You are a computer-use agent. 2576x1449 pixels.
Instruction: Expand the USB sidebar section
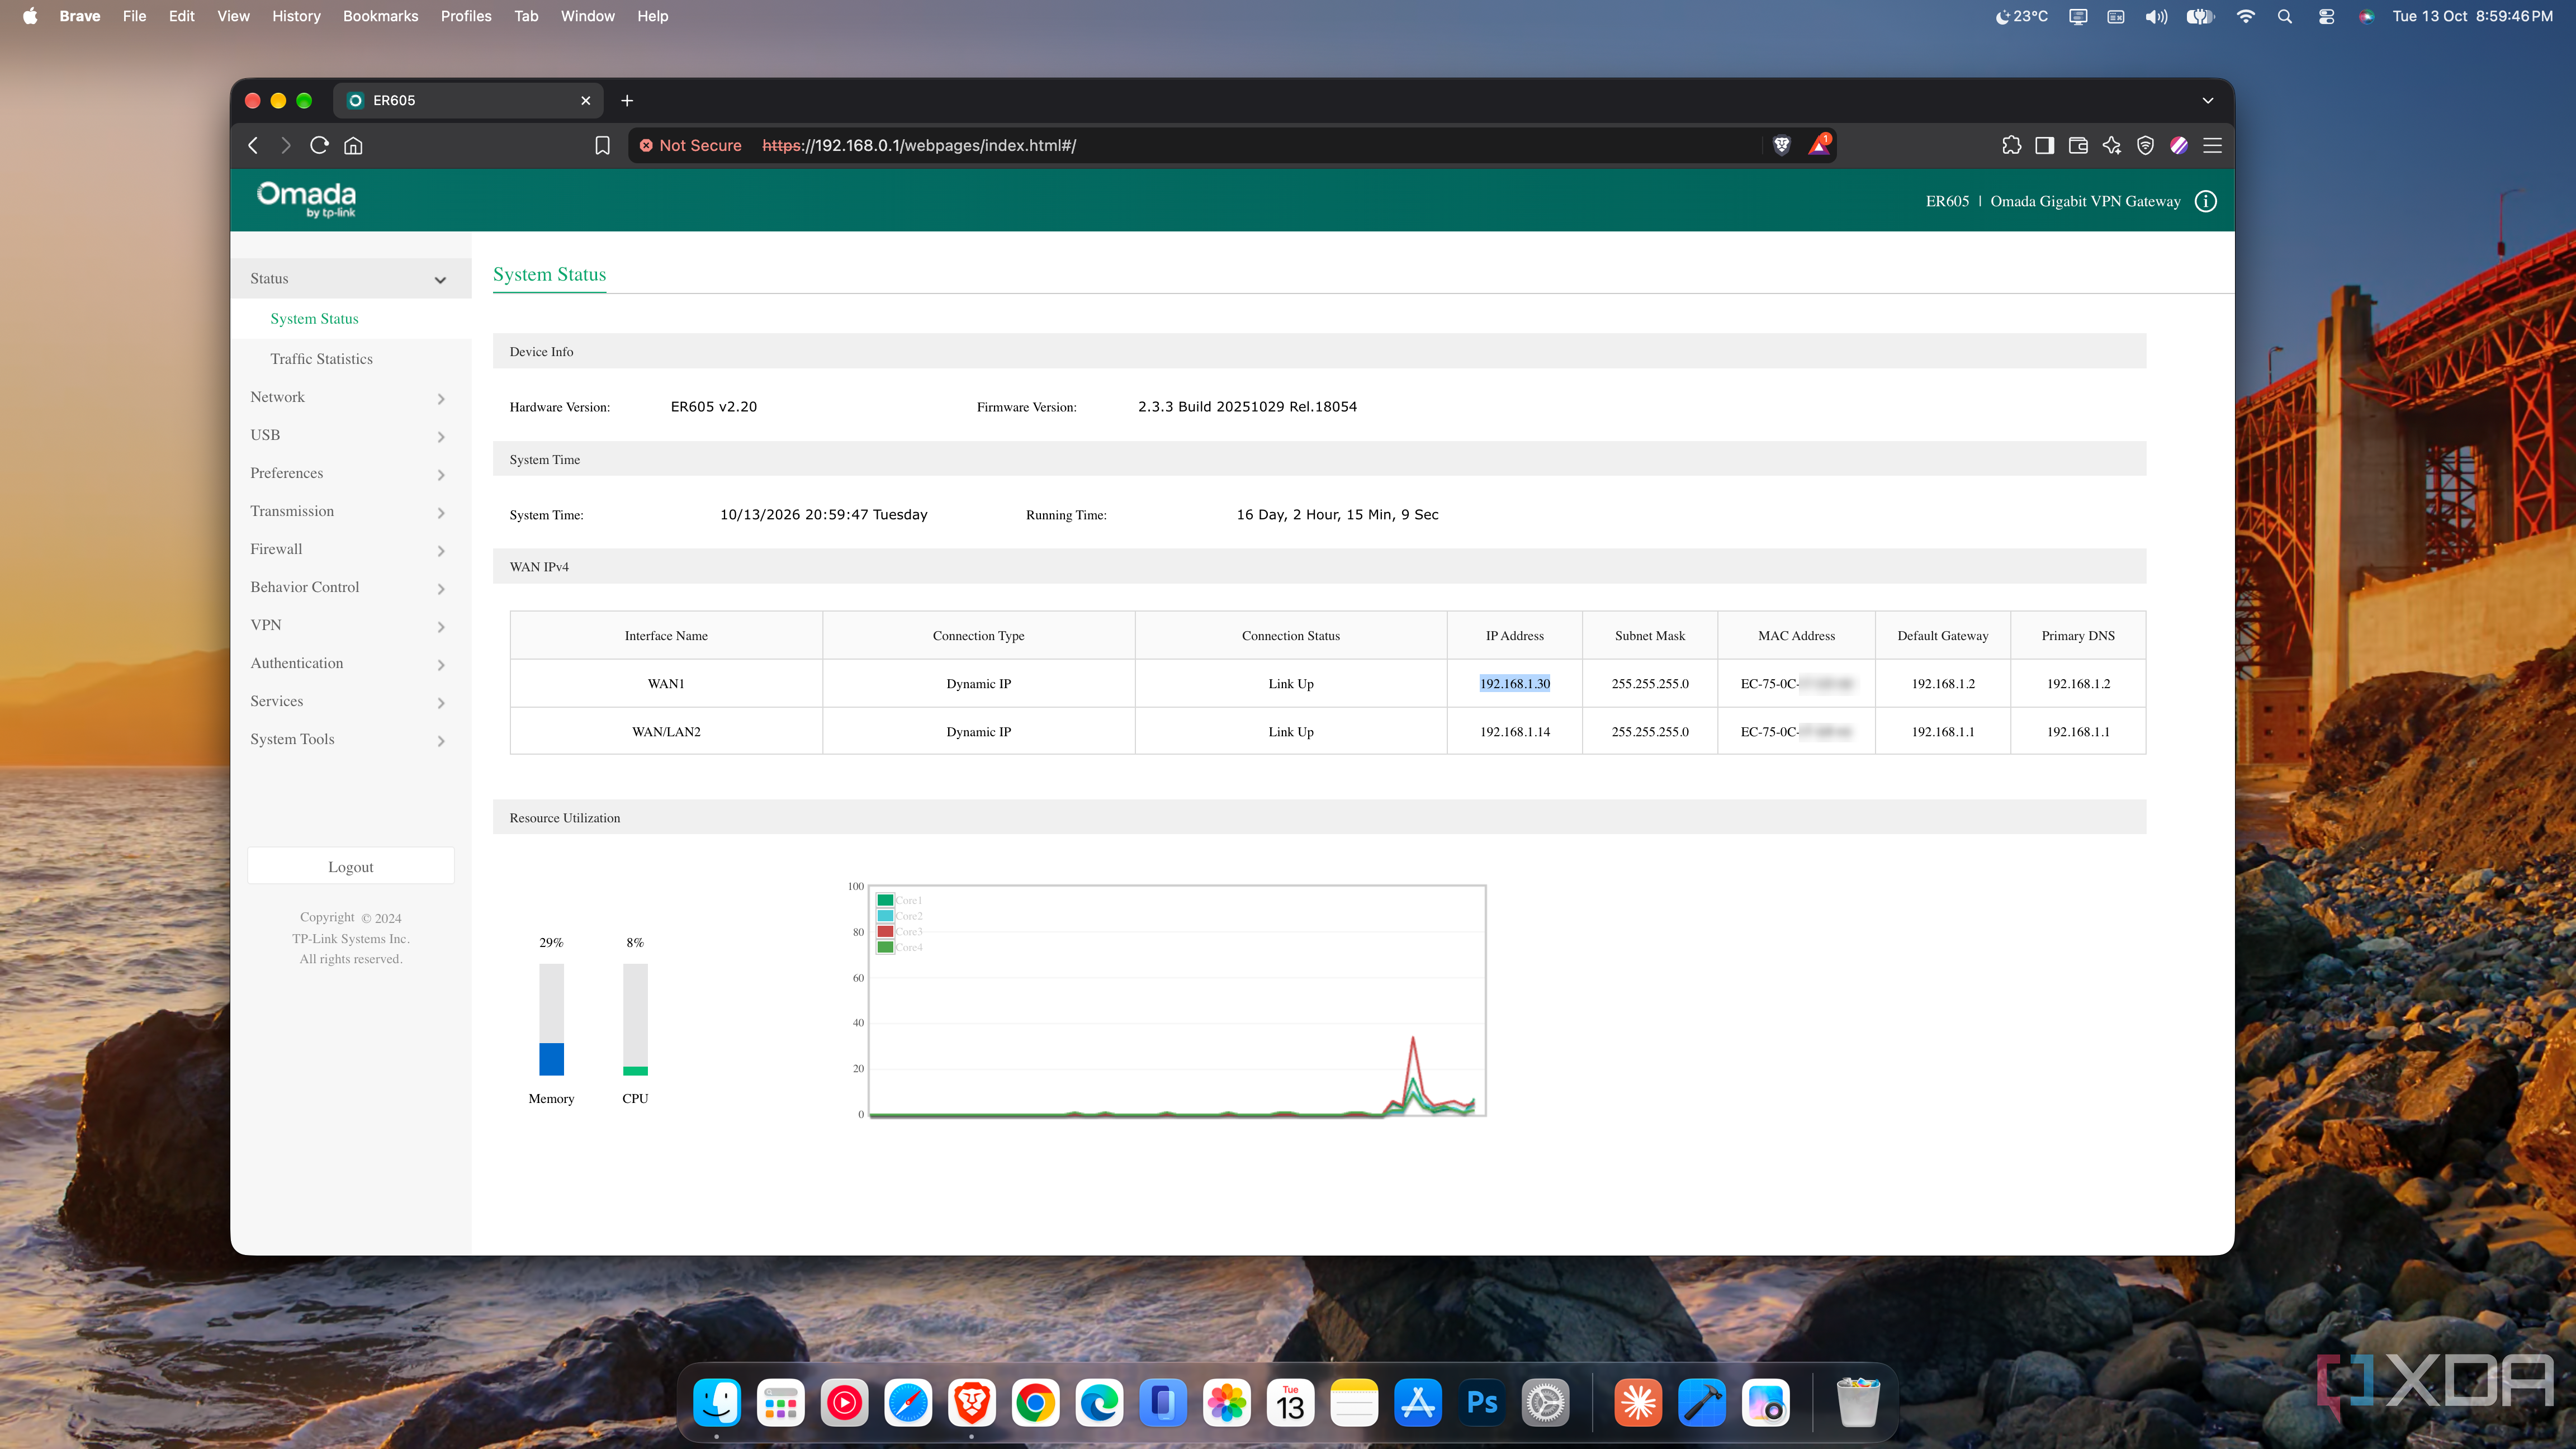pyautogui.click(x=350, y=435)
